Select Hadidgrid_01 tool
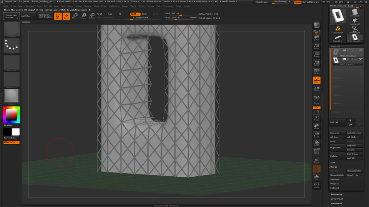Image resolution: width=369 pixels, height=207 pixels. click(x=355, y=30)
